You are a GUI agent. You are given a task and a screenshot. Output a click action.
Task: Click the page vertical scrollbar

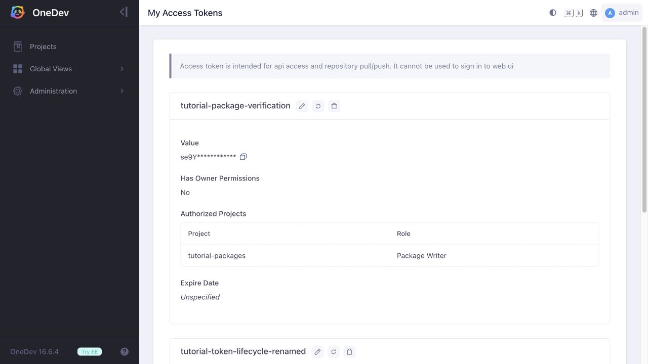(x=644, y=119)
